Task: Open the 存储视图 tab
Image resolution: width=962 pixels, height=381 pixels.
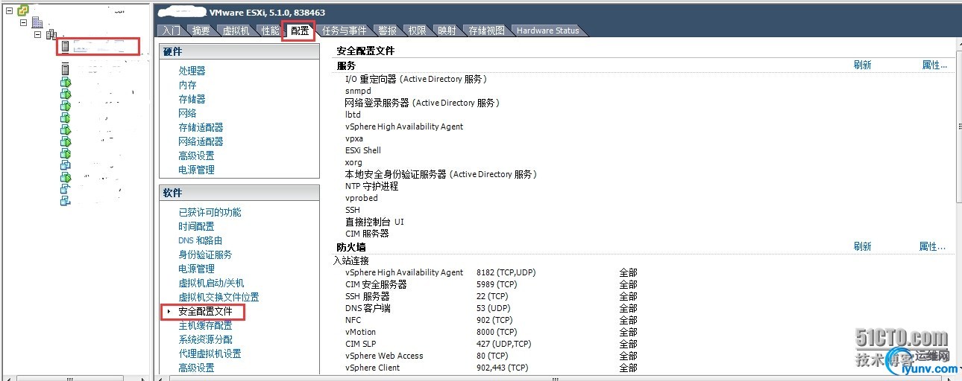Action: point(486,31)
